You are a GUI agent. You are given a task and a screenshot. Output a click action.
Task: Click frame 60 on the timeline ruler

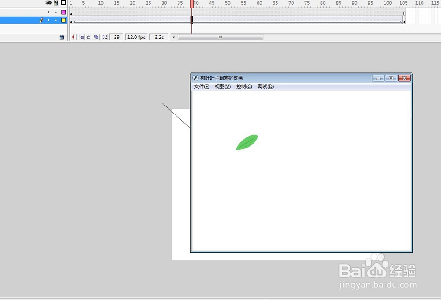point(259,3)
